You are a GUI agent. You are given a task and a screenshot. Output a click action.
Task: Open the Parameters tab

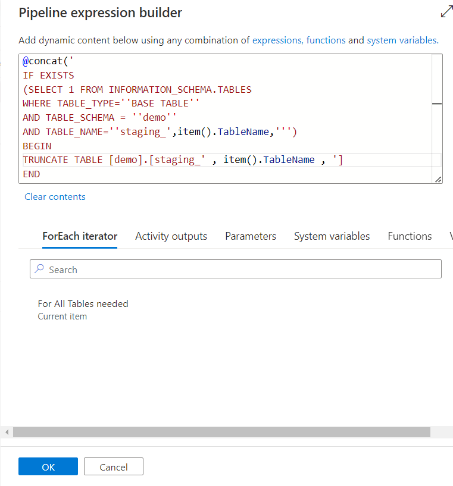click(x=250, y=236)
